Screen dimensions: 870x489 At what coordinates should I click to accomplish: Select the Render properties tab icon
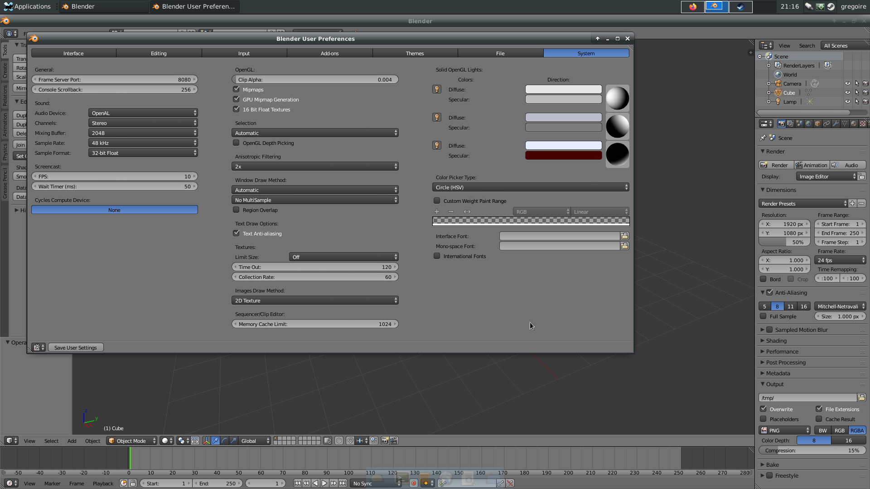point(781,124)
